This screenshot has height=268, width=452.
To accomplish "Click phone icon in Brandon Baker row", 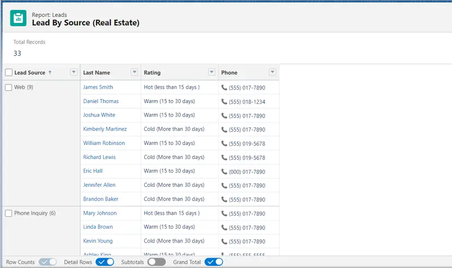I will 224,199.
